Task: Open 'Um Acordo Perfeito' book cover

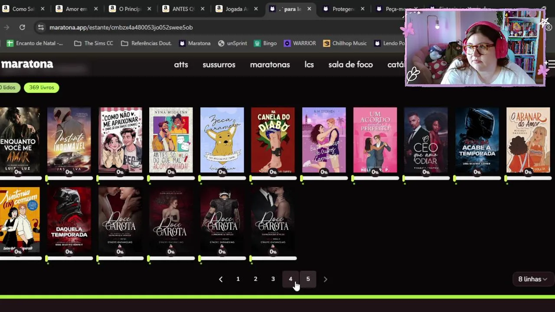Action: click(375, 140)
